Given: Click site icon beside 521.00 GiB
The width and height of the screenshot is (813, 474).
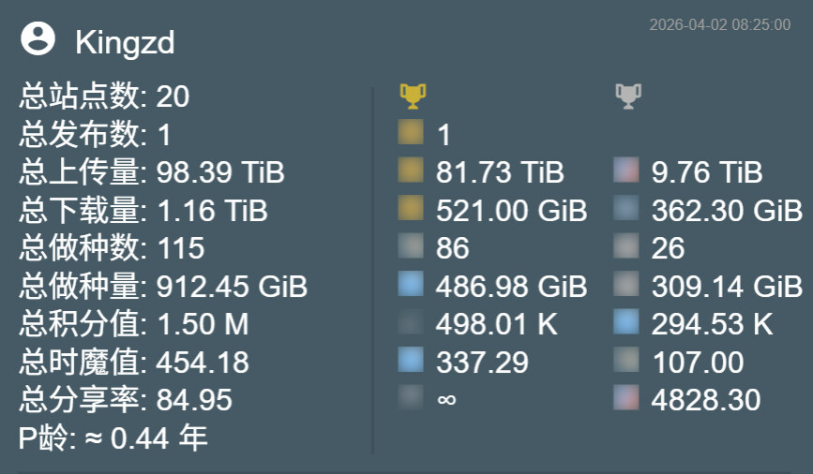Looking at the screenshot, I should [x=411, y=208].
